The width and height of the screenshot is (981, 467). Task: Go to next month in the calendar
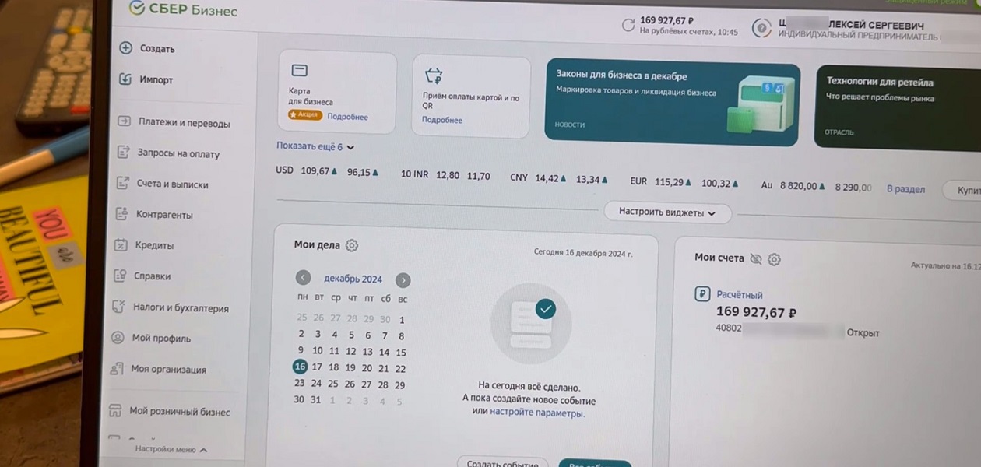403,280
